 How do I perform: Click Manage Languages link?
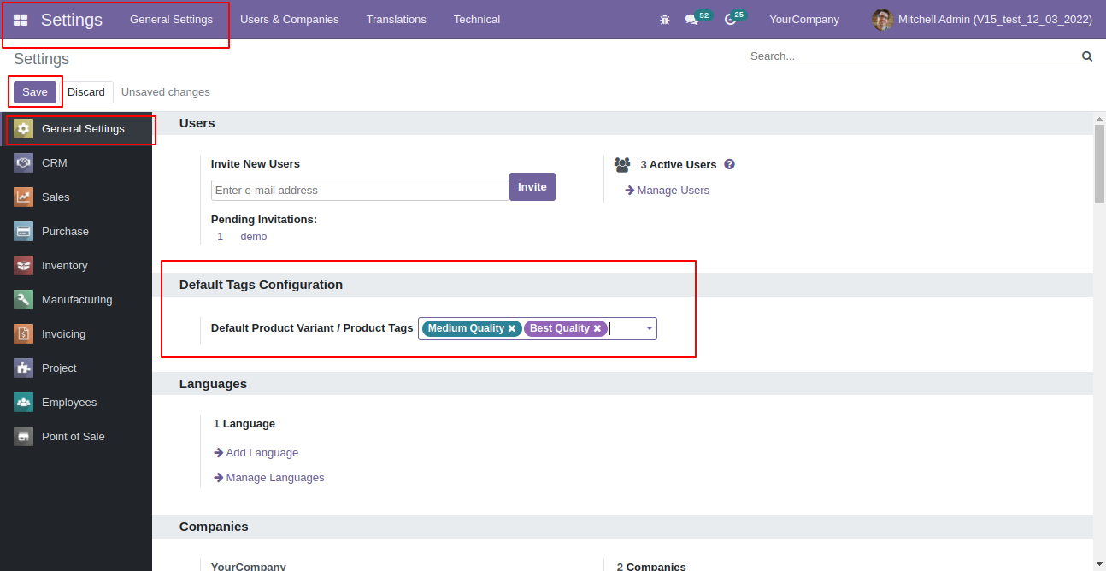click(x=268, y=478)
